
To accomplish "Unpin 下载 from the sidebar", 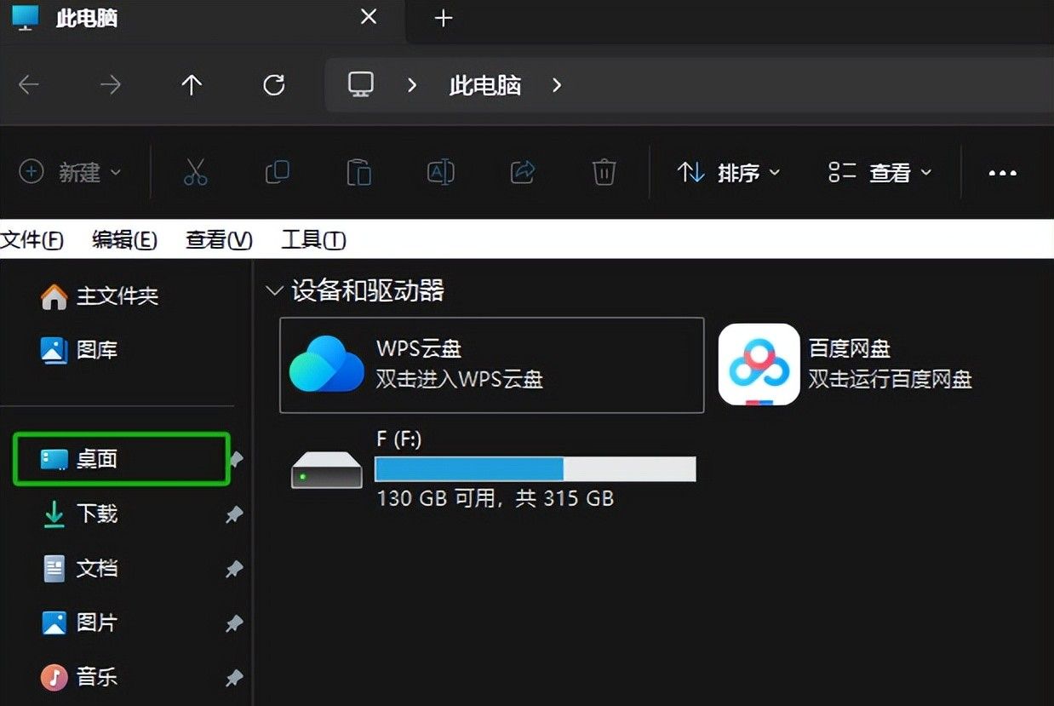I will click(x=234, y=514).
